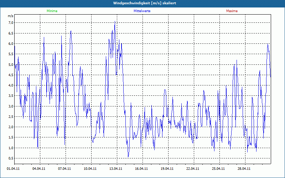Click the 2,0 y-axis value

[x=11, y=127]
